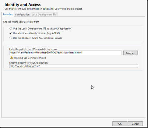Select the business identity provider radio button

pyautogui.click(x=11, y=33)
